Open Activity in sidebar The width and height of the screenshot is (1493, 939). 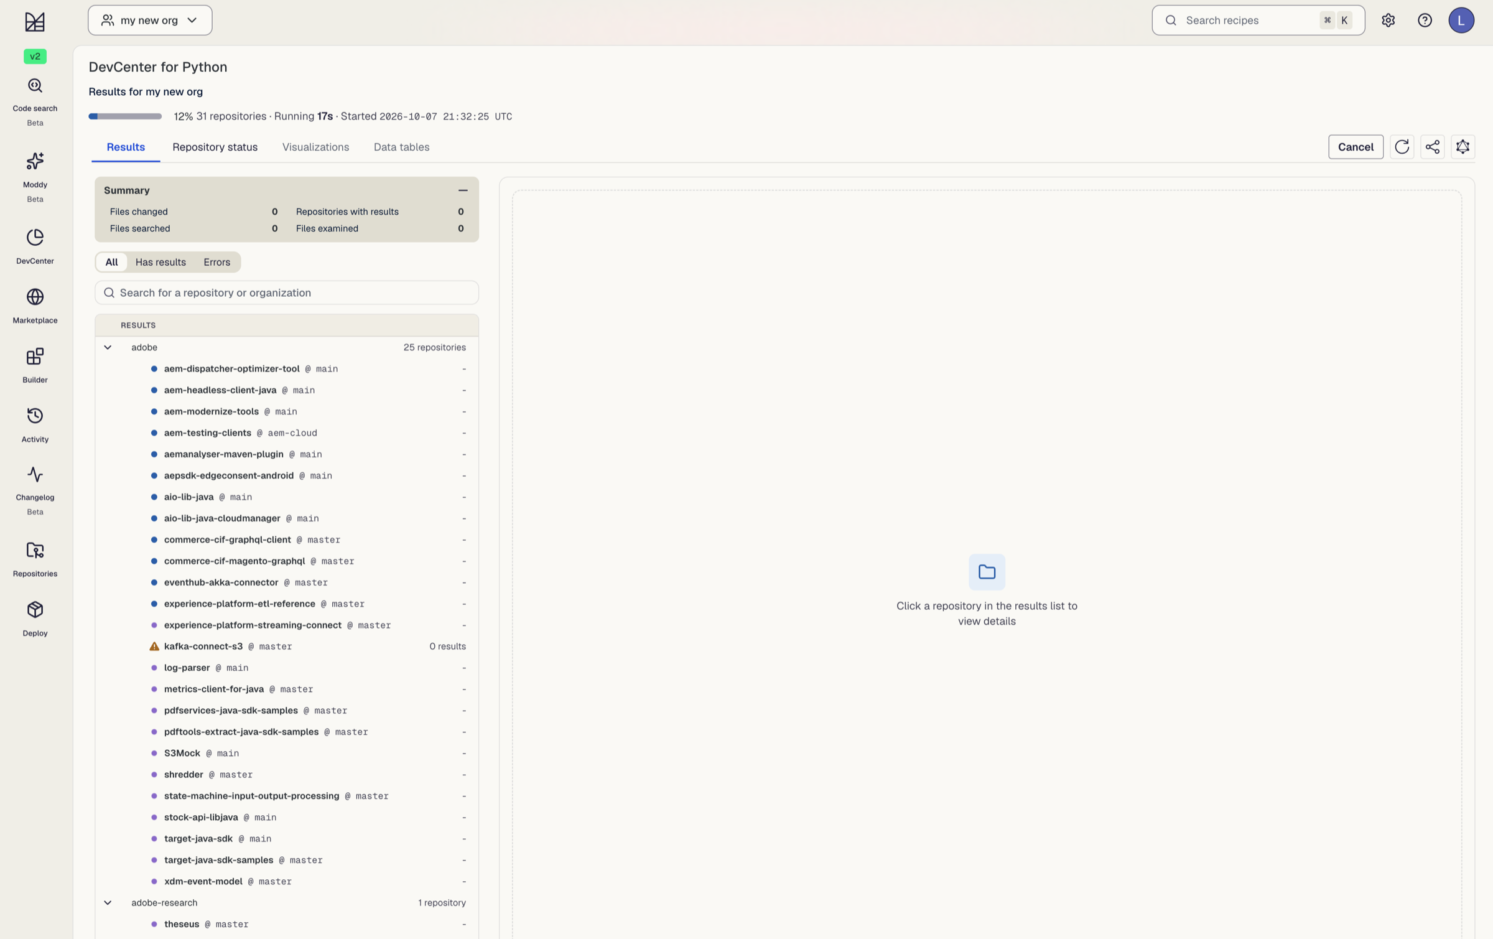[35, 425]
